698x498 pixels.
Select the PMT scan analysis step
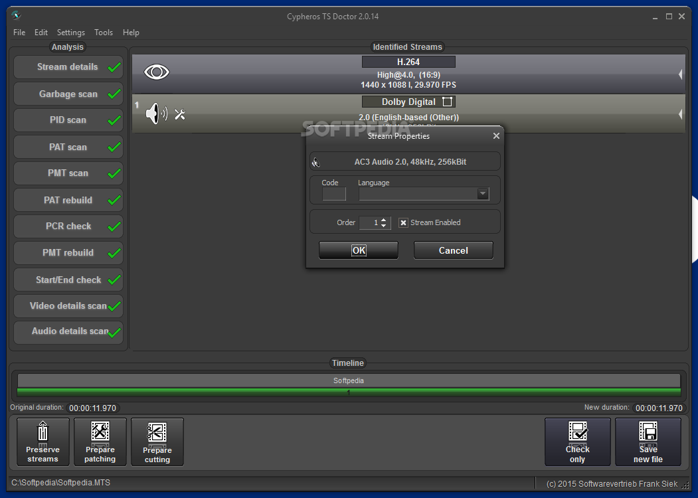tap(68, 173)
